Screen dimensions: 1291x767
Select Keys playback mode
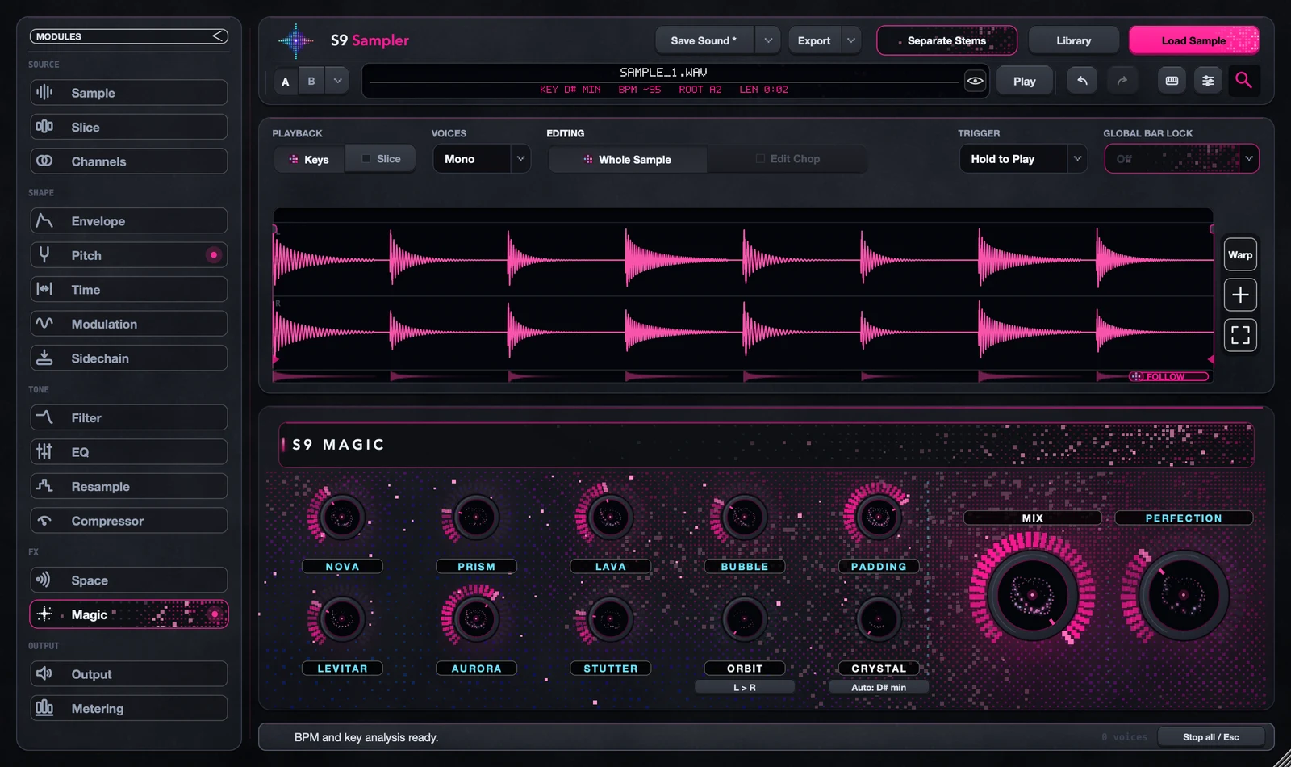309,159
